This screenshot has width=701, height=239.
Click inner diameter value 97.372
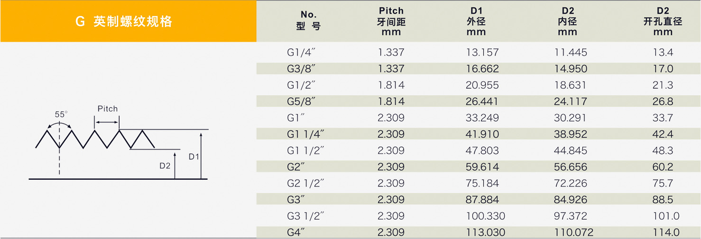coord(571,216)
